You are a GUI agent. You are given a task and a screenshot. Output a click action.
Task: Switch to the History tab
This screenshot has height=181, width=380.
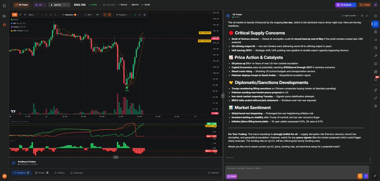(59, 173)
